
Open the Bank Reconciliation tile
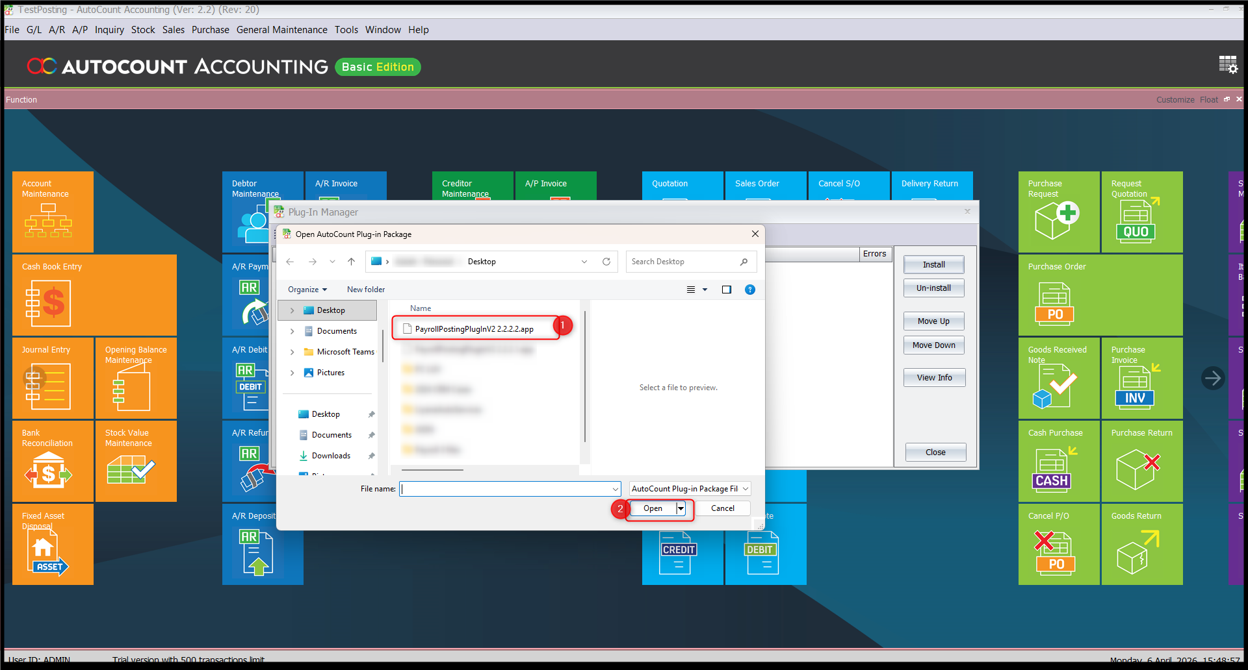[53, 461]
